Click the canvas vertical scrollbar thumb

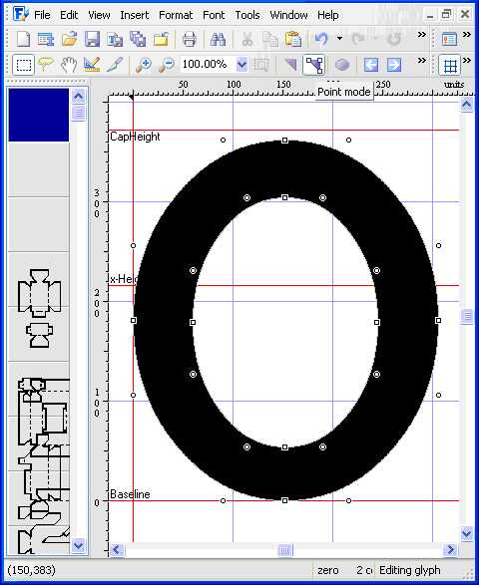coord(467,316)
